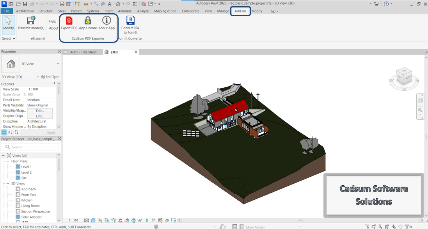Image resolution: width=428 pixels, height=229 pixels.
Task: Click Edit button for Visibility/Graphics
Action: point(39,111)
